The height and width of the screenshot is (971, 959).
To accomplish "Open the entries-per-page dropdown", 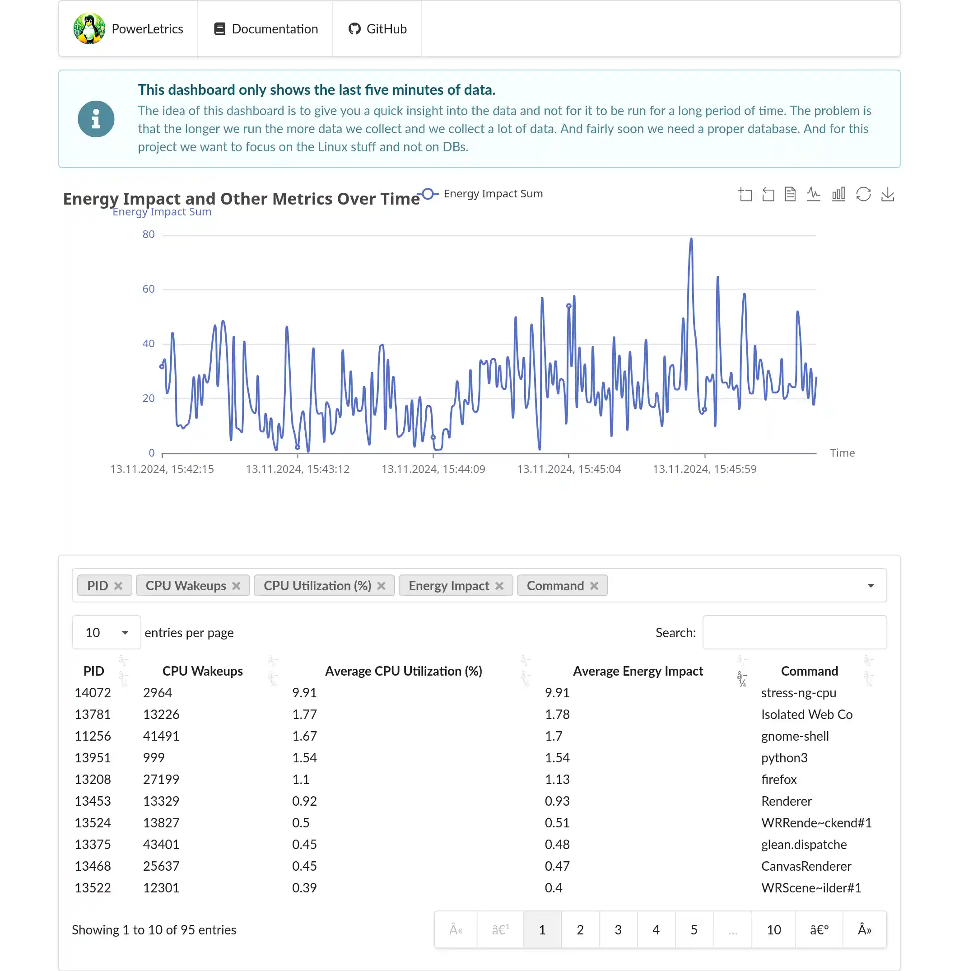I will pyautogui.click(x=106, y=632).
